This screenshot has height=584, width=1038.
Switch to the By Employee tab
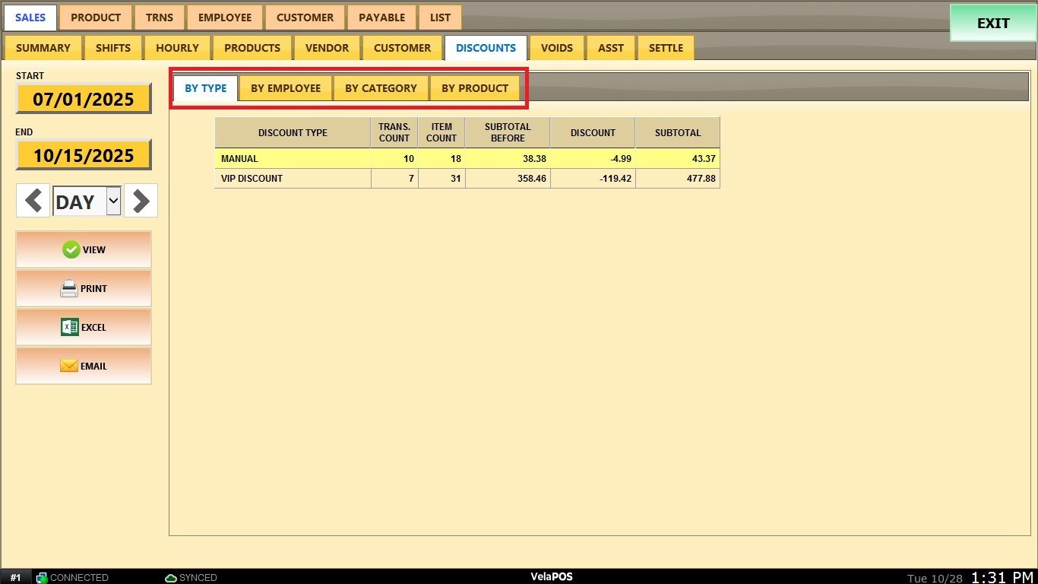[286, 88]
